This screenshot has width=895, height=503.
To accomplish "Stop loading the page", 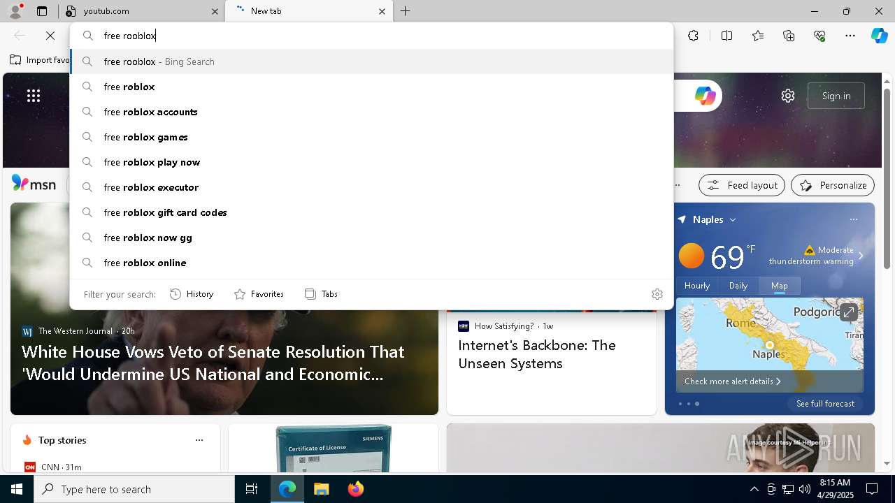I will [x=50, y=36].
